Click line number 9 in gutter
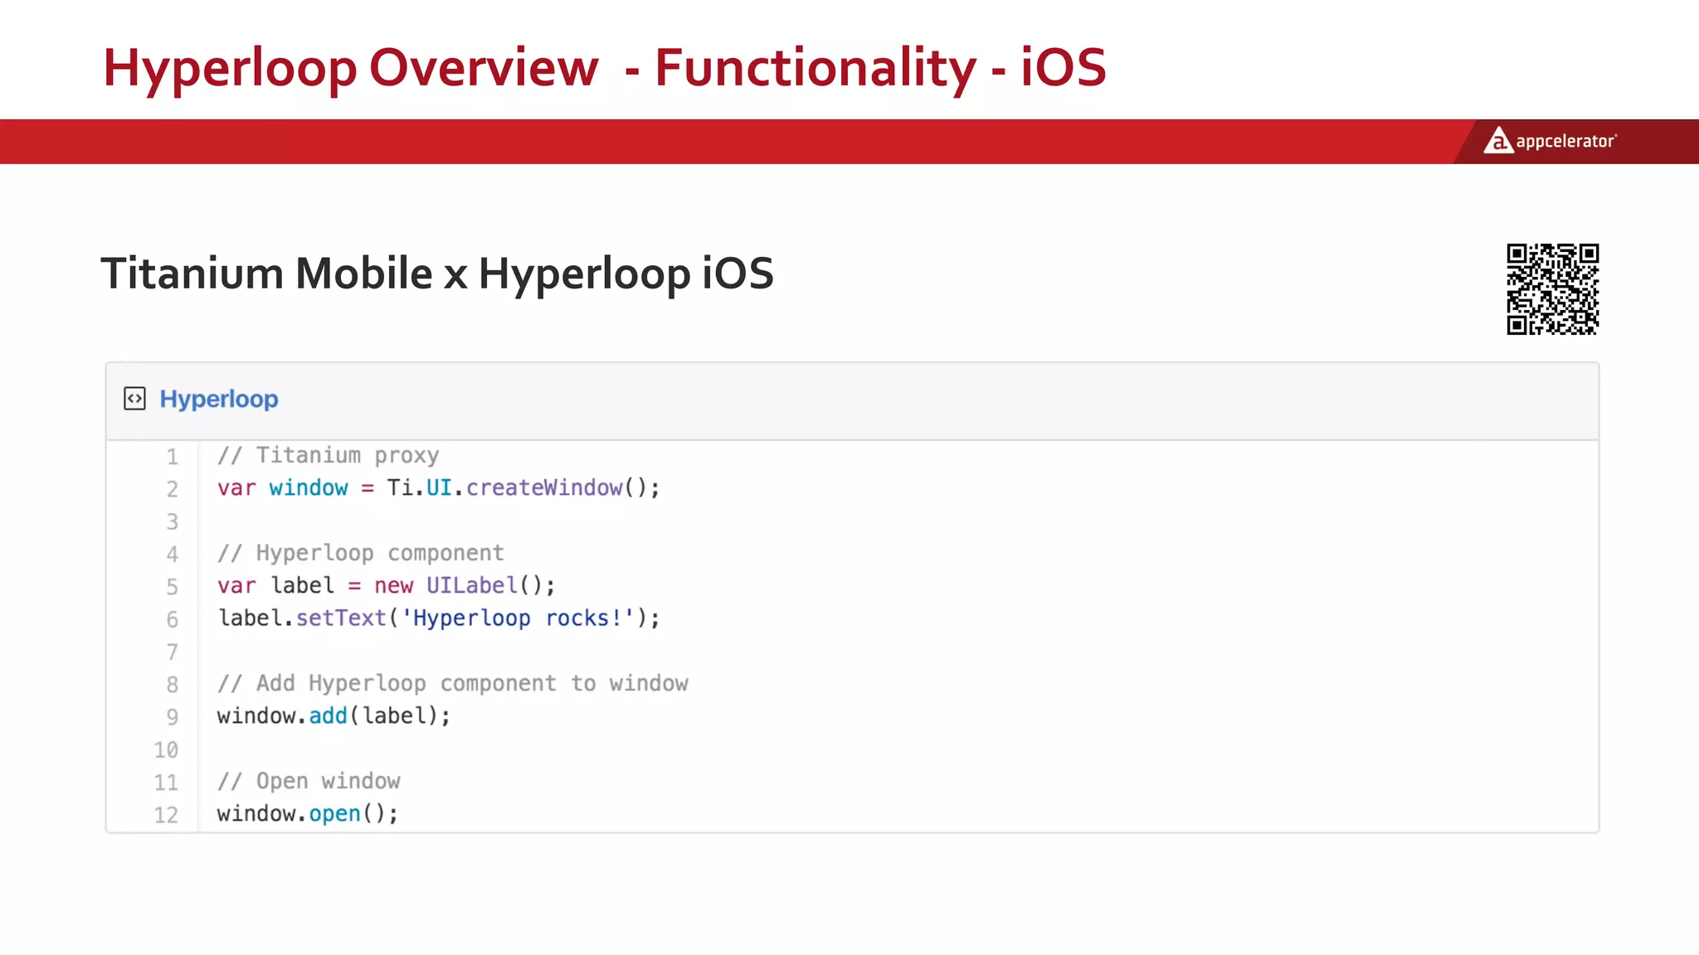The image size is (1699, 955). point(172,717)
